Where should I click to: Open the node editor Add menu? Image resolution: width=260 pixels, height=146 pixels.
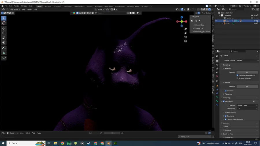tap(33, 133)
